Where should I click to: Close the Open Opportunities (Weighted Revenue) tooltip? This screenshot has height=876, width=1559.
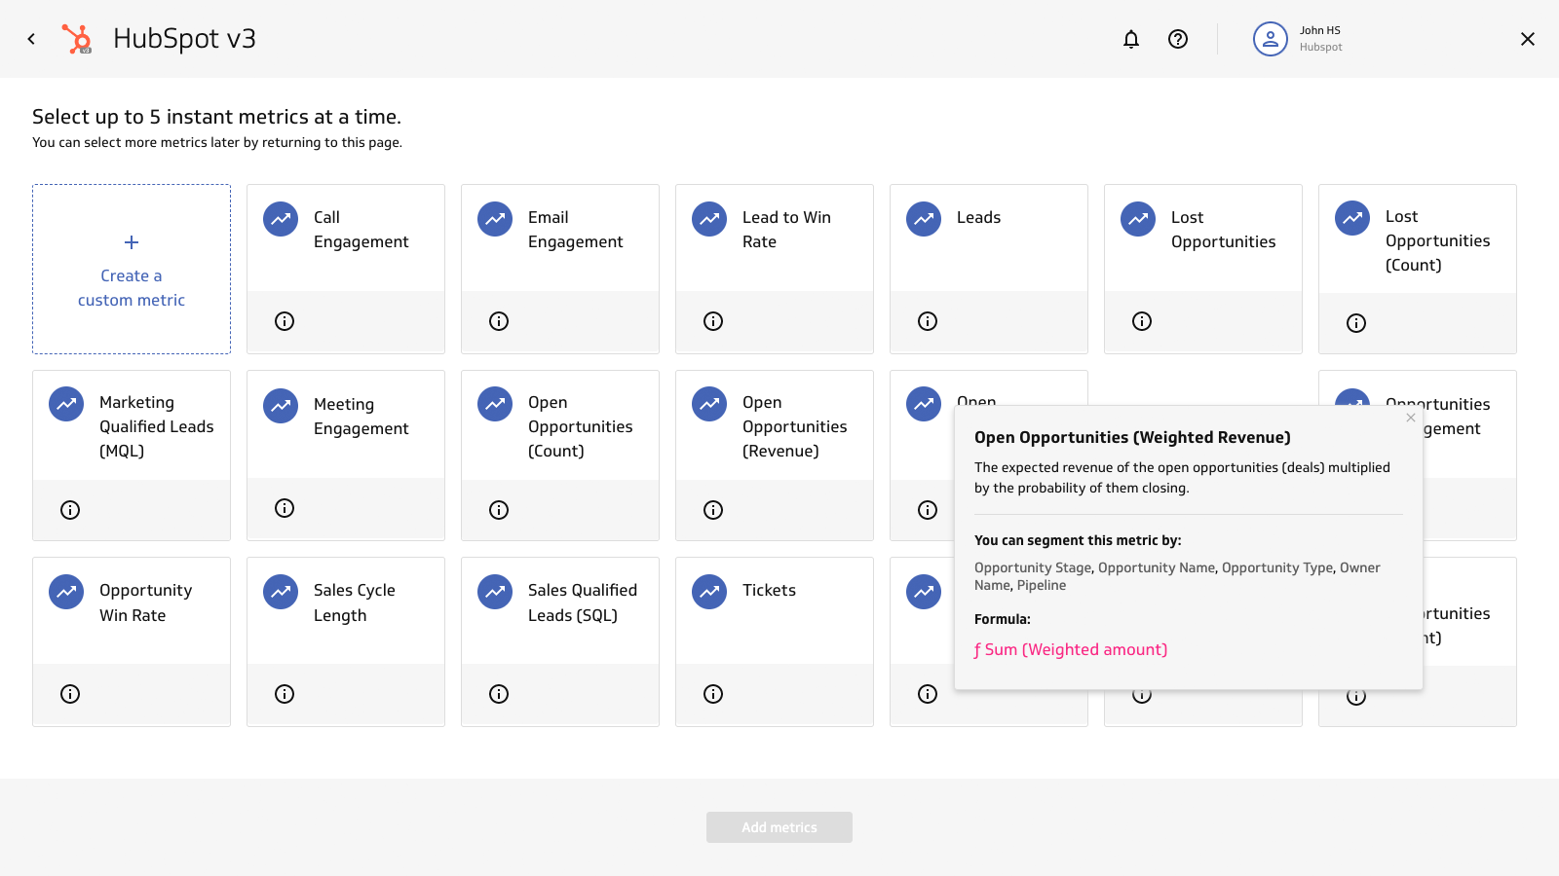(x=1410, y=418)
